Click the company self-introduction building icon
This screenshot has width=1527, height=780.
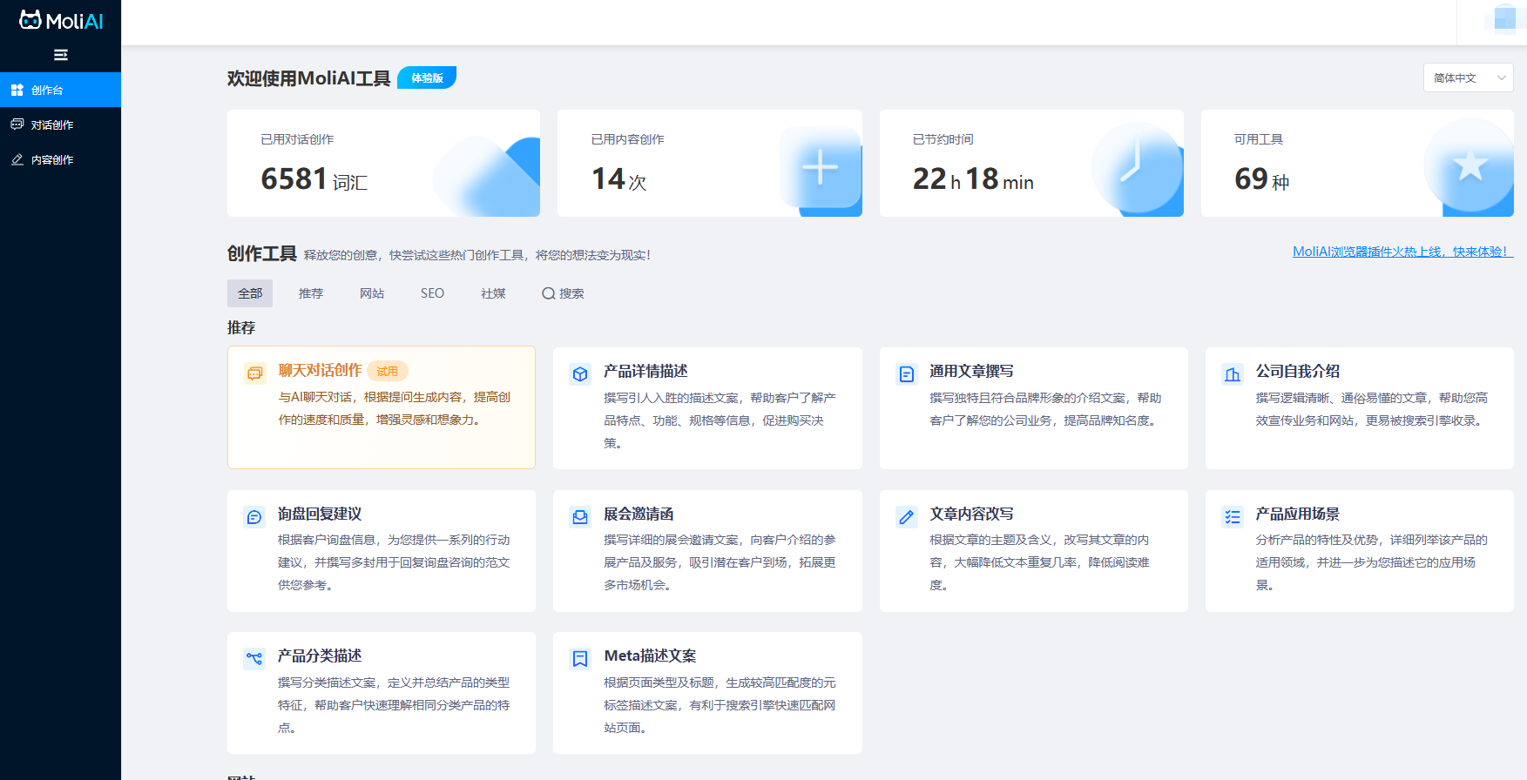tap(1232, 374)
